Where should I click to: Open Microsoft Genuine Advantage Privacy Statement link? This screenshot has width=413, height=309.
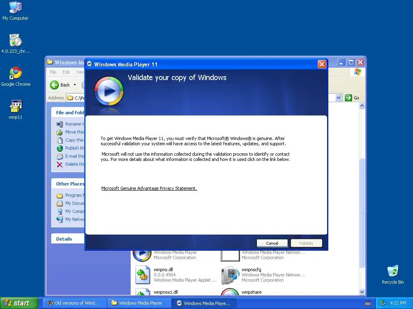pyautogui.click(x=149, y=188)
